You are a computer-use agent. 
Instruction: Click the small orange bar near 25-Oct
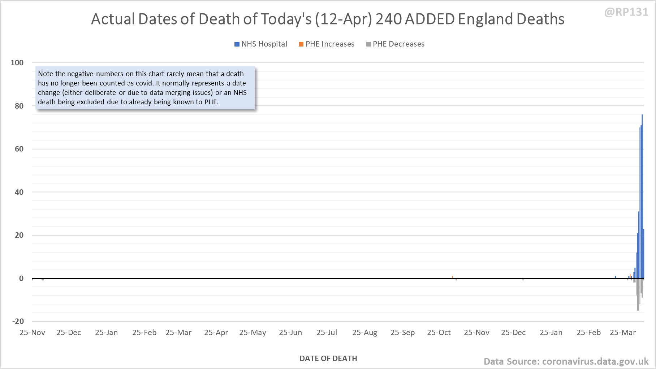pyautogui.click(x=452, y=277)
